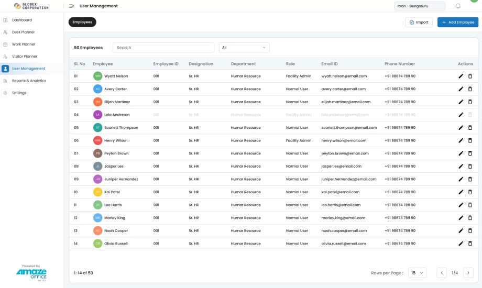Click the notification bell icon

458,6
